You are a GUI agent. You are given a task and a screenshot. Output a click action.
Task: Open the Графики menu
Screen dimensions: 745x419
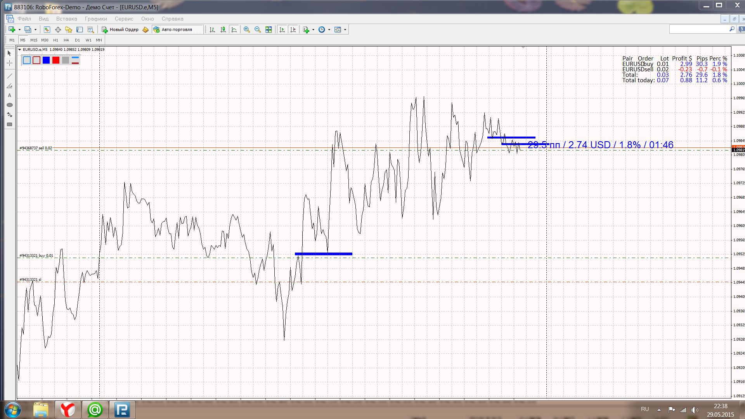96,19
